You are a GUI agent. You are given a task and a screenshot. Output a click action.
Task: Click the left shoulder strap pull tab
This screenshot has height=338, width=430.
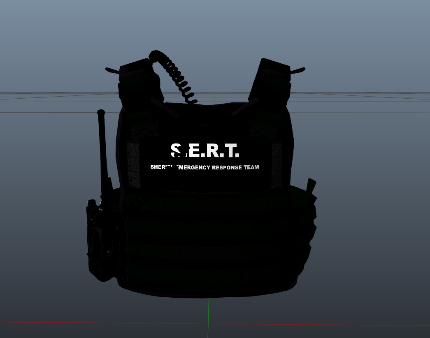coord(112,70)
